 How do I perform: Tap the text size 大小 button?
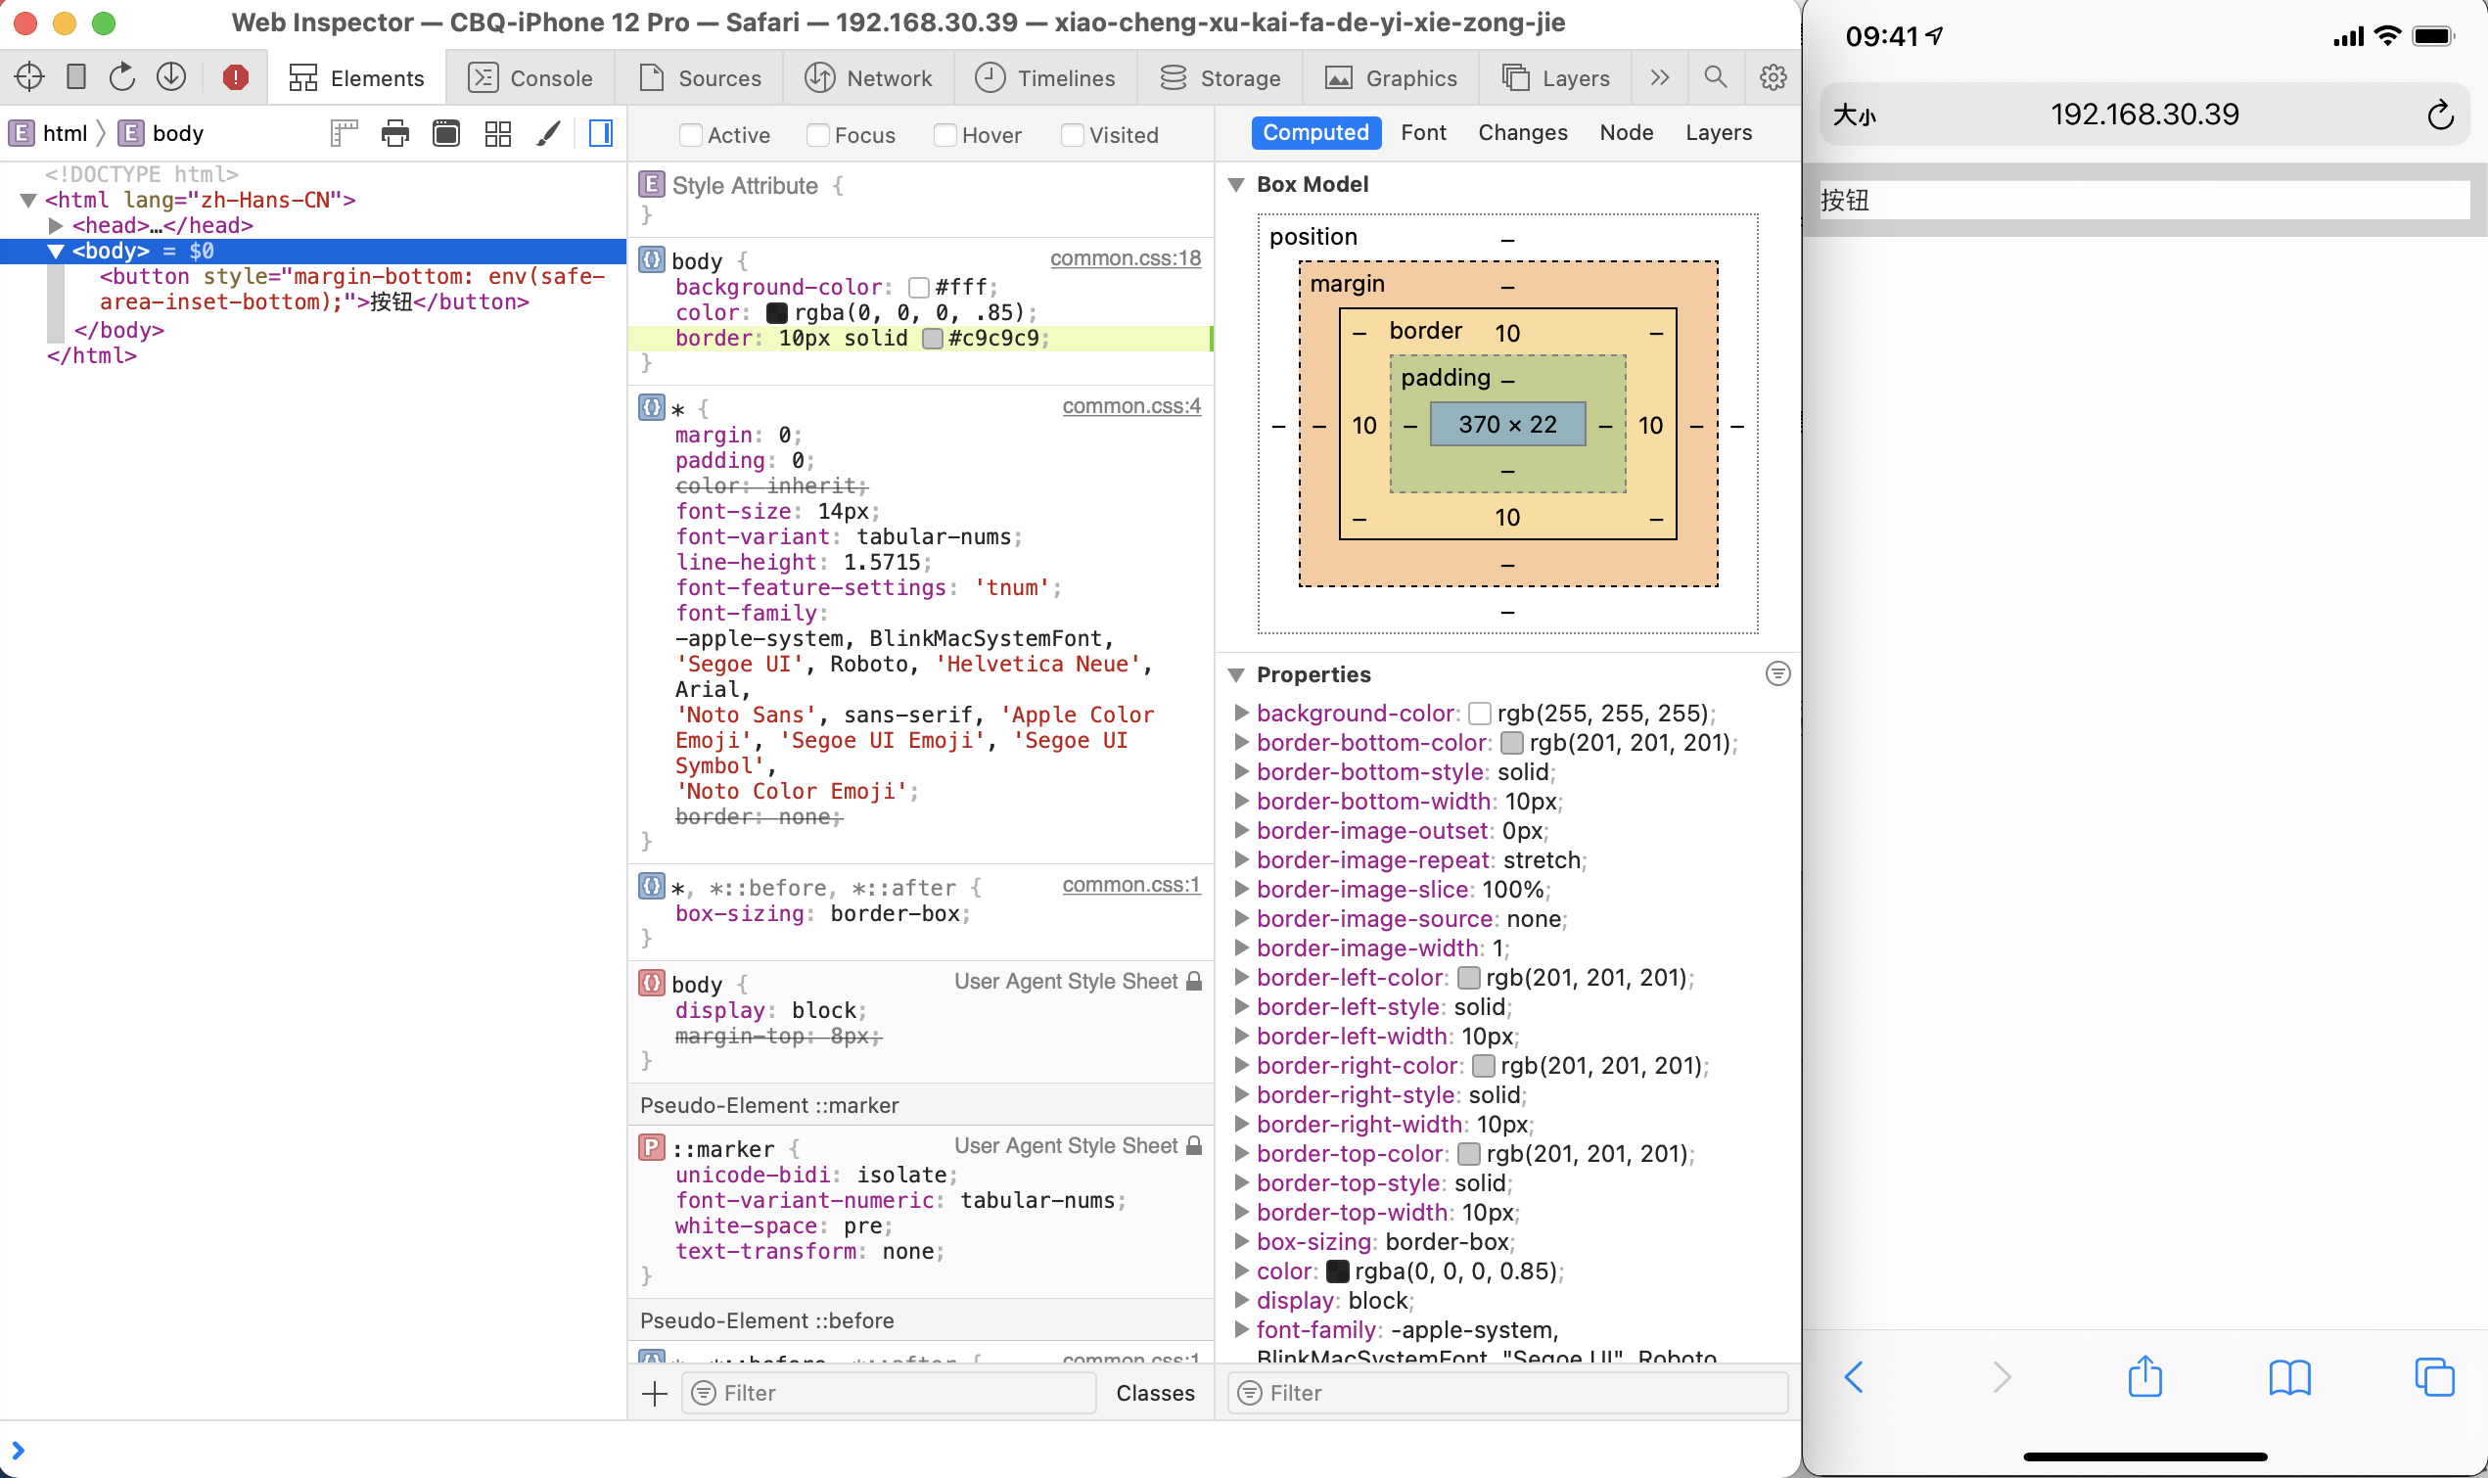pos(1854,115)
